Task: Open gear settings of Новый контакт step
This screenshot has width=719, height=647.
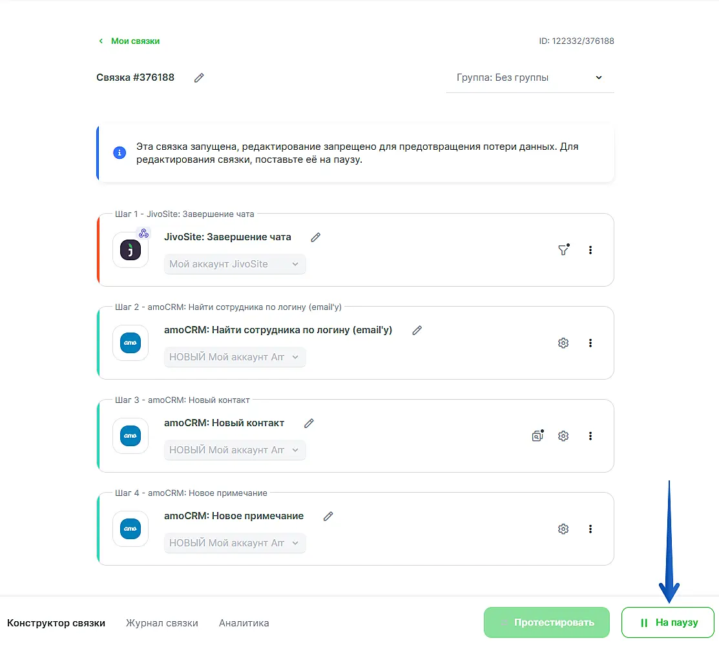Action: pyautogui.click(x=563, y=436)
